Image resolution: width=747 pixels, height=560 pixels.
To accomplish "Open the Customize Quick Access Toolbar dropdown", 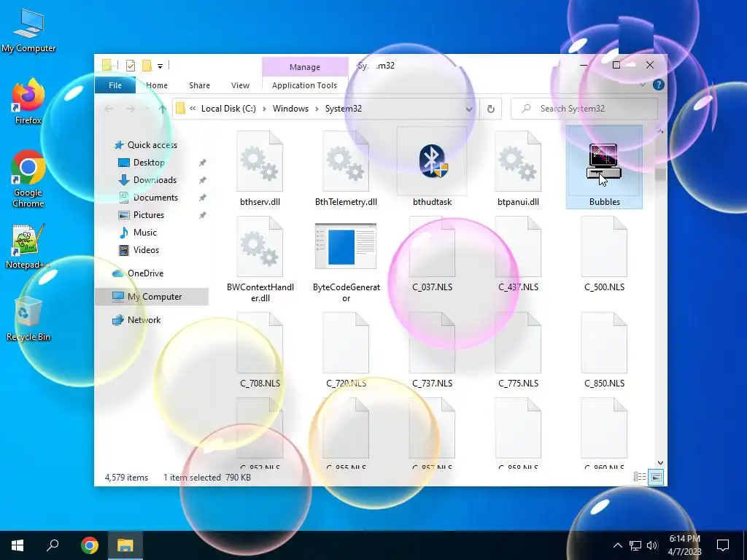I will click(160, 66).
